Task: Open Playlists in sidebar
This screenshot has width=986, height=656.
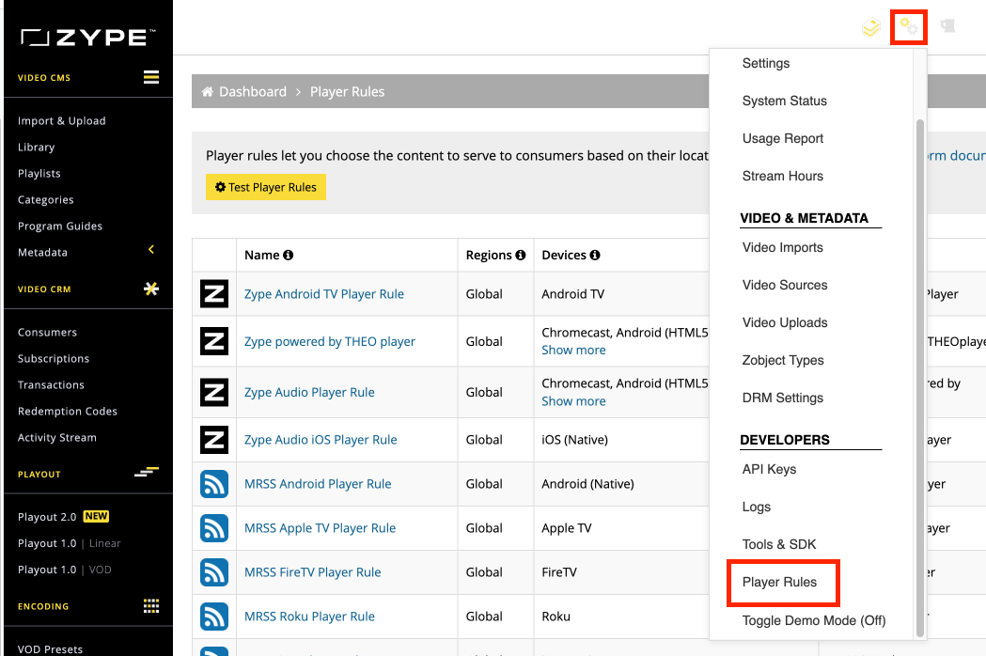Action: pyautogui.click(x=39, y=174)
